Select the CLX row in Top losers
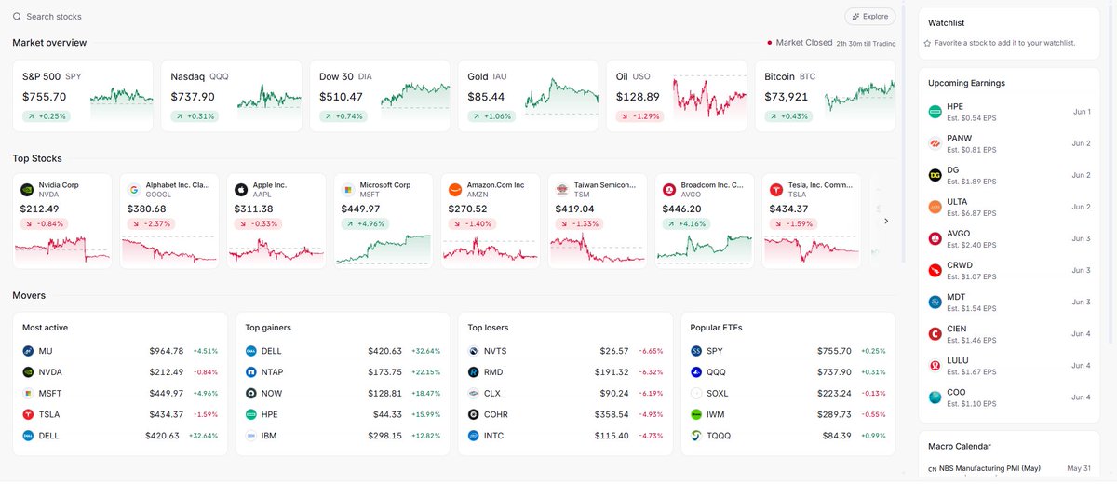 [565, 393]
